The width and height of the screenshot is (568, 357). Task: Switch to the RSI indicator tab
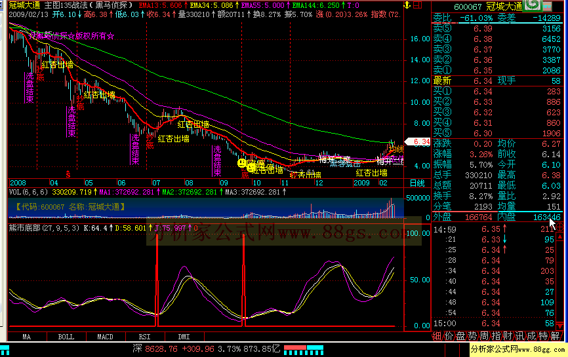(x=144, y=337)
